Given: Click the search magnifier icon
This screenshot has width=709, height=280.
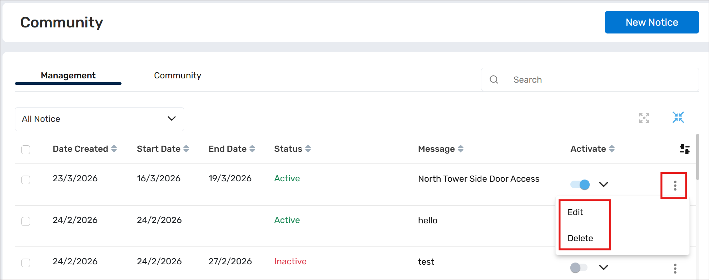Looking at the screenshot, I should click(494, 80).
